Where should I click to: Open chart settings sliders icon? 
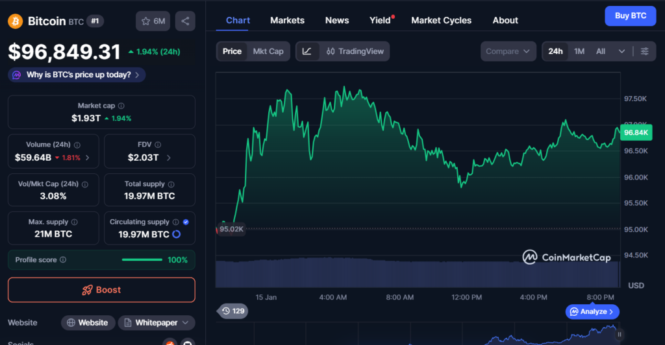pos(644,51)
